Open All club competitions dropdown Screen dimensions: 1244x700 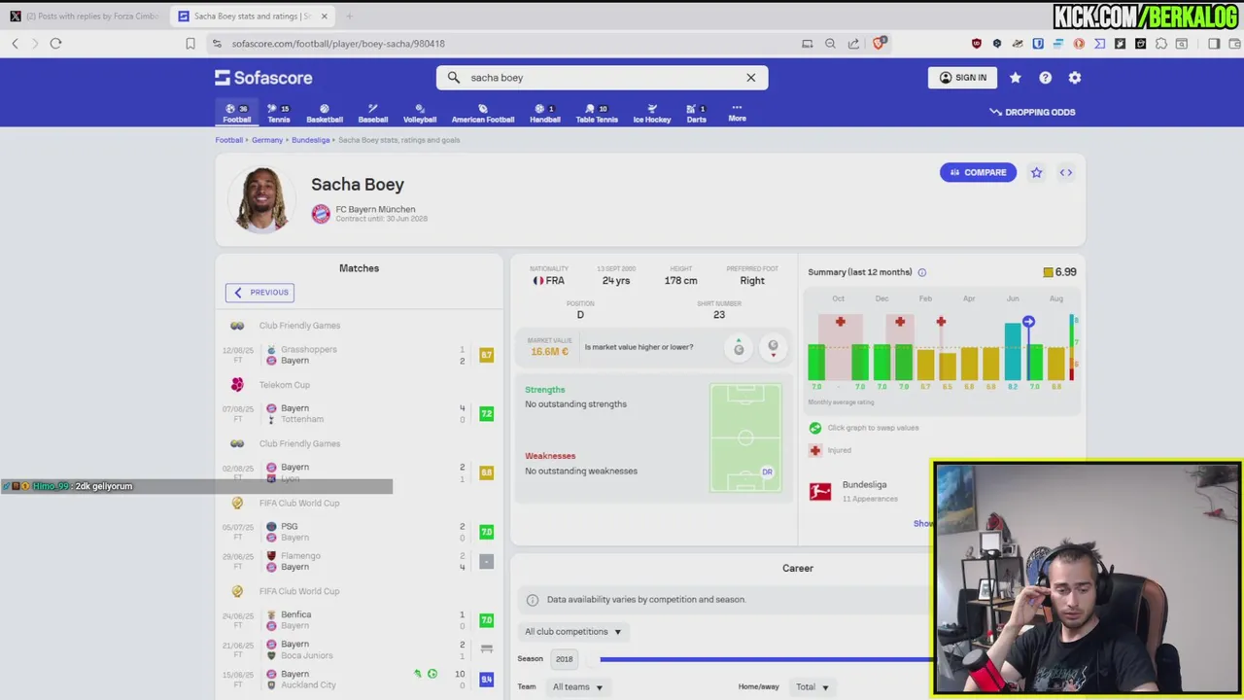(572, 632)
